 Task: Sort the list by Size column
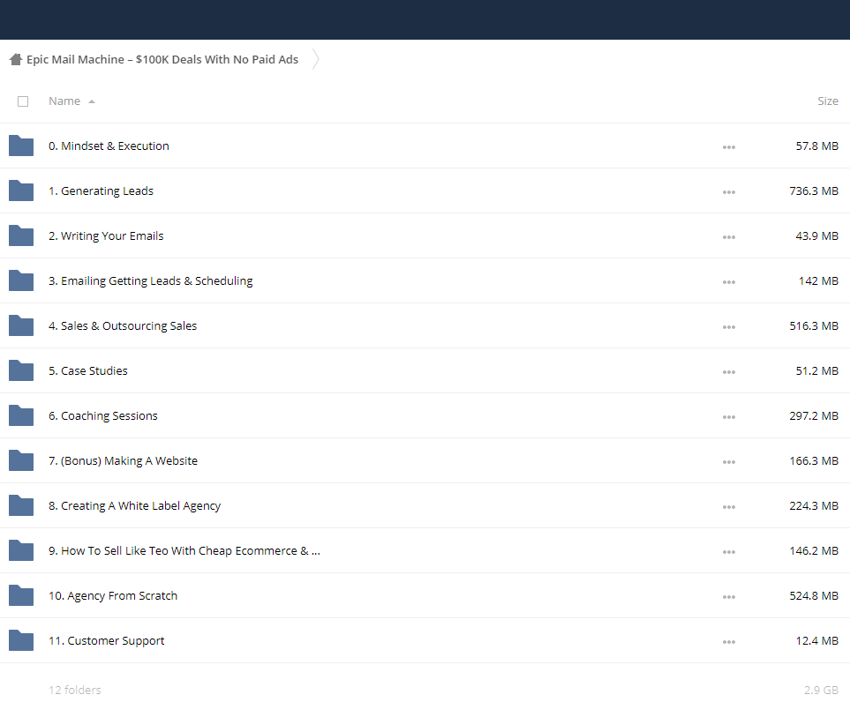[827, 101]
